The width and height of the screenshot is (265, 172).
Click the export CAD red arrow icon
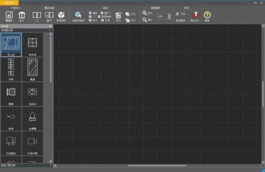(x=194, y=15)
